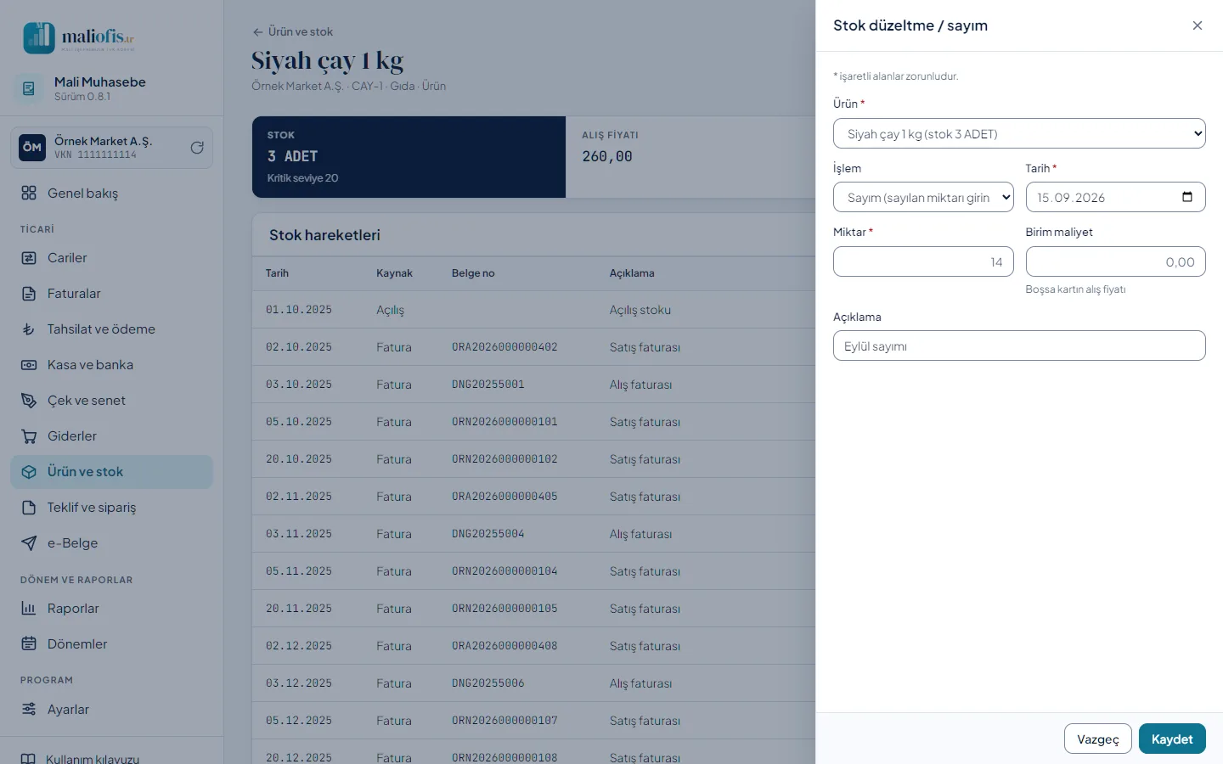Close the Stok düzeltme / sayım panel
1223x764 pixels.
[x=1198, y=25]
